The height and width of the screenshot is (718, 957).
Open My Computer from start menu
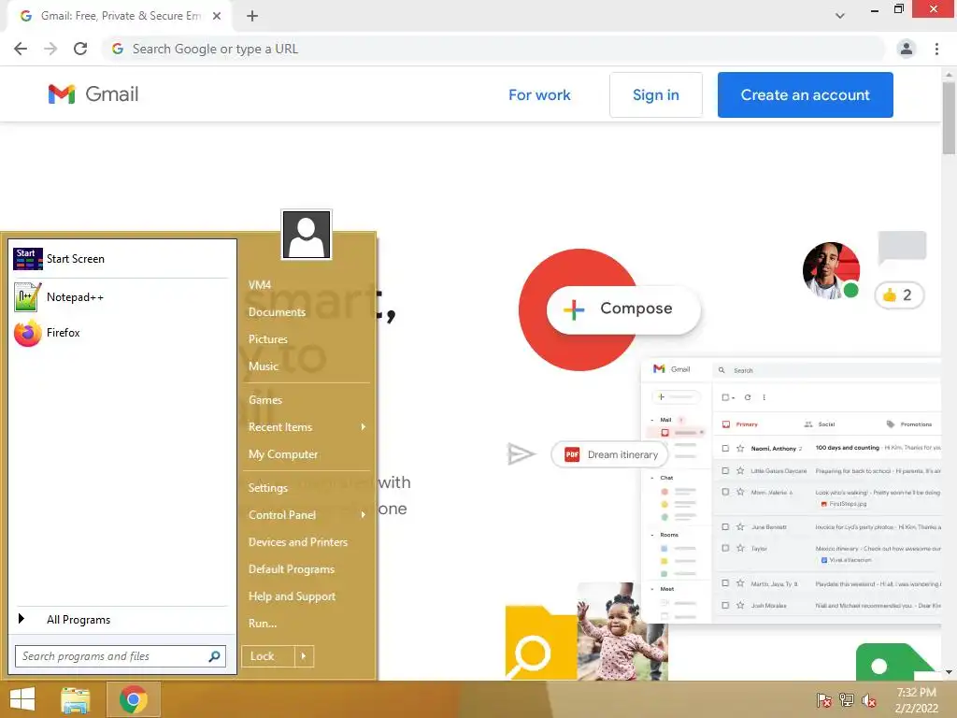click(283, 454)
